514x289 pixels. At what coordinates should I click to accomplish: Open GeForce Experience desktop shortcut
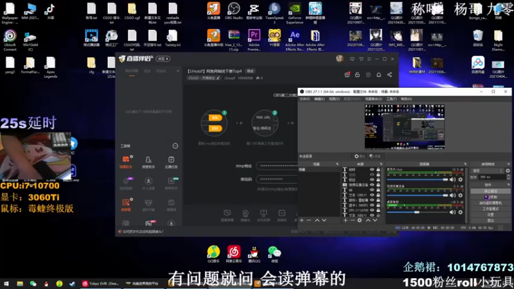click(295, 13)
